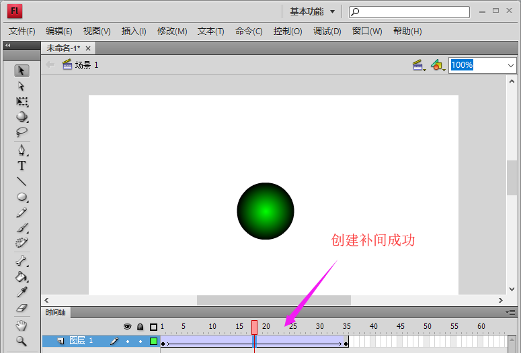
Task: Open the 文本(T) menu
Action: 211,31
